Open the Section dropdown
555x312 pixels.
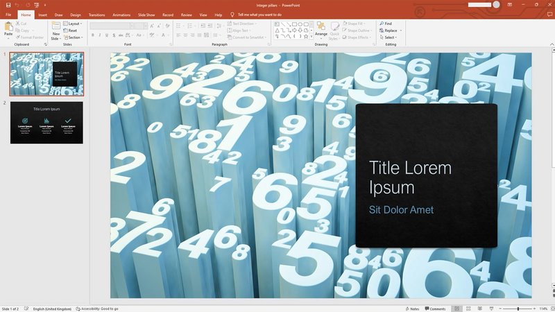(x=74, y=37)
